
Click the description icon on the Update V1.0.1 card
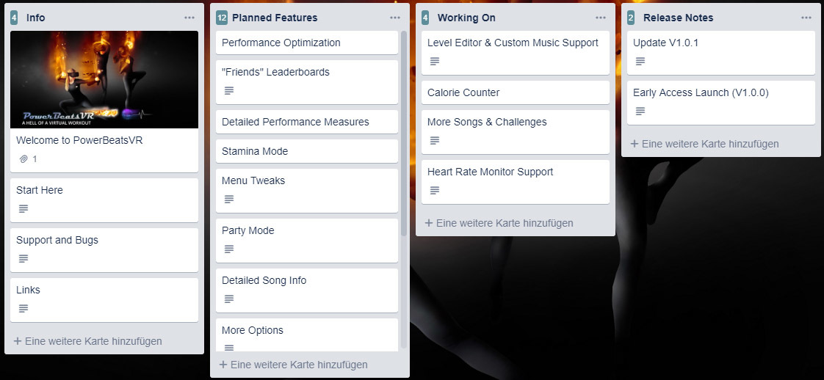click(640, 62)
